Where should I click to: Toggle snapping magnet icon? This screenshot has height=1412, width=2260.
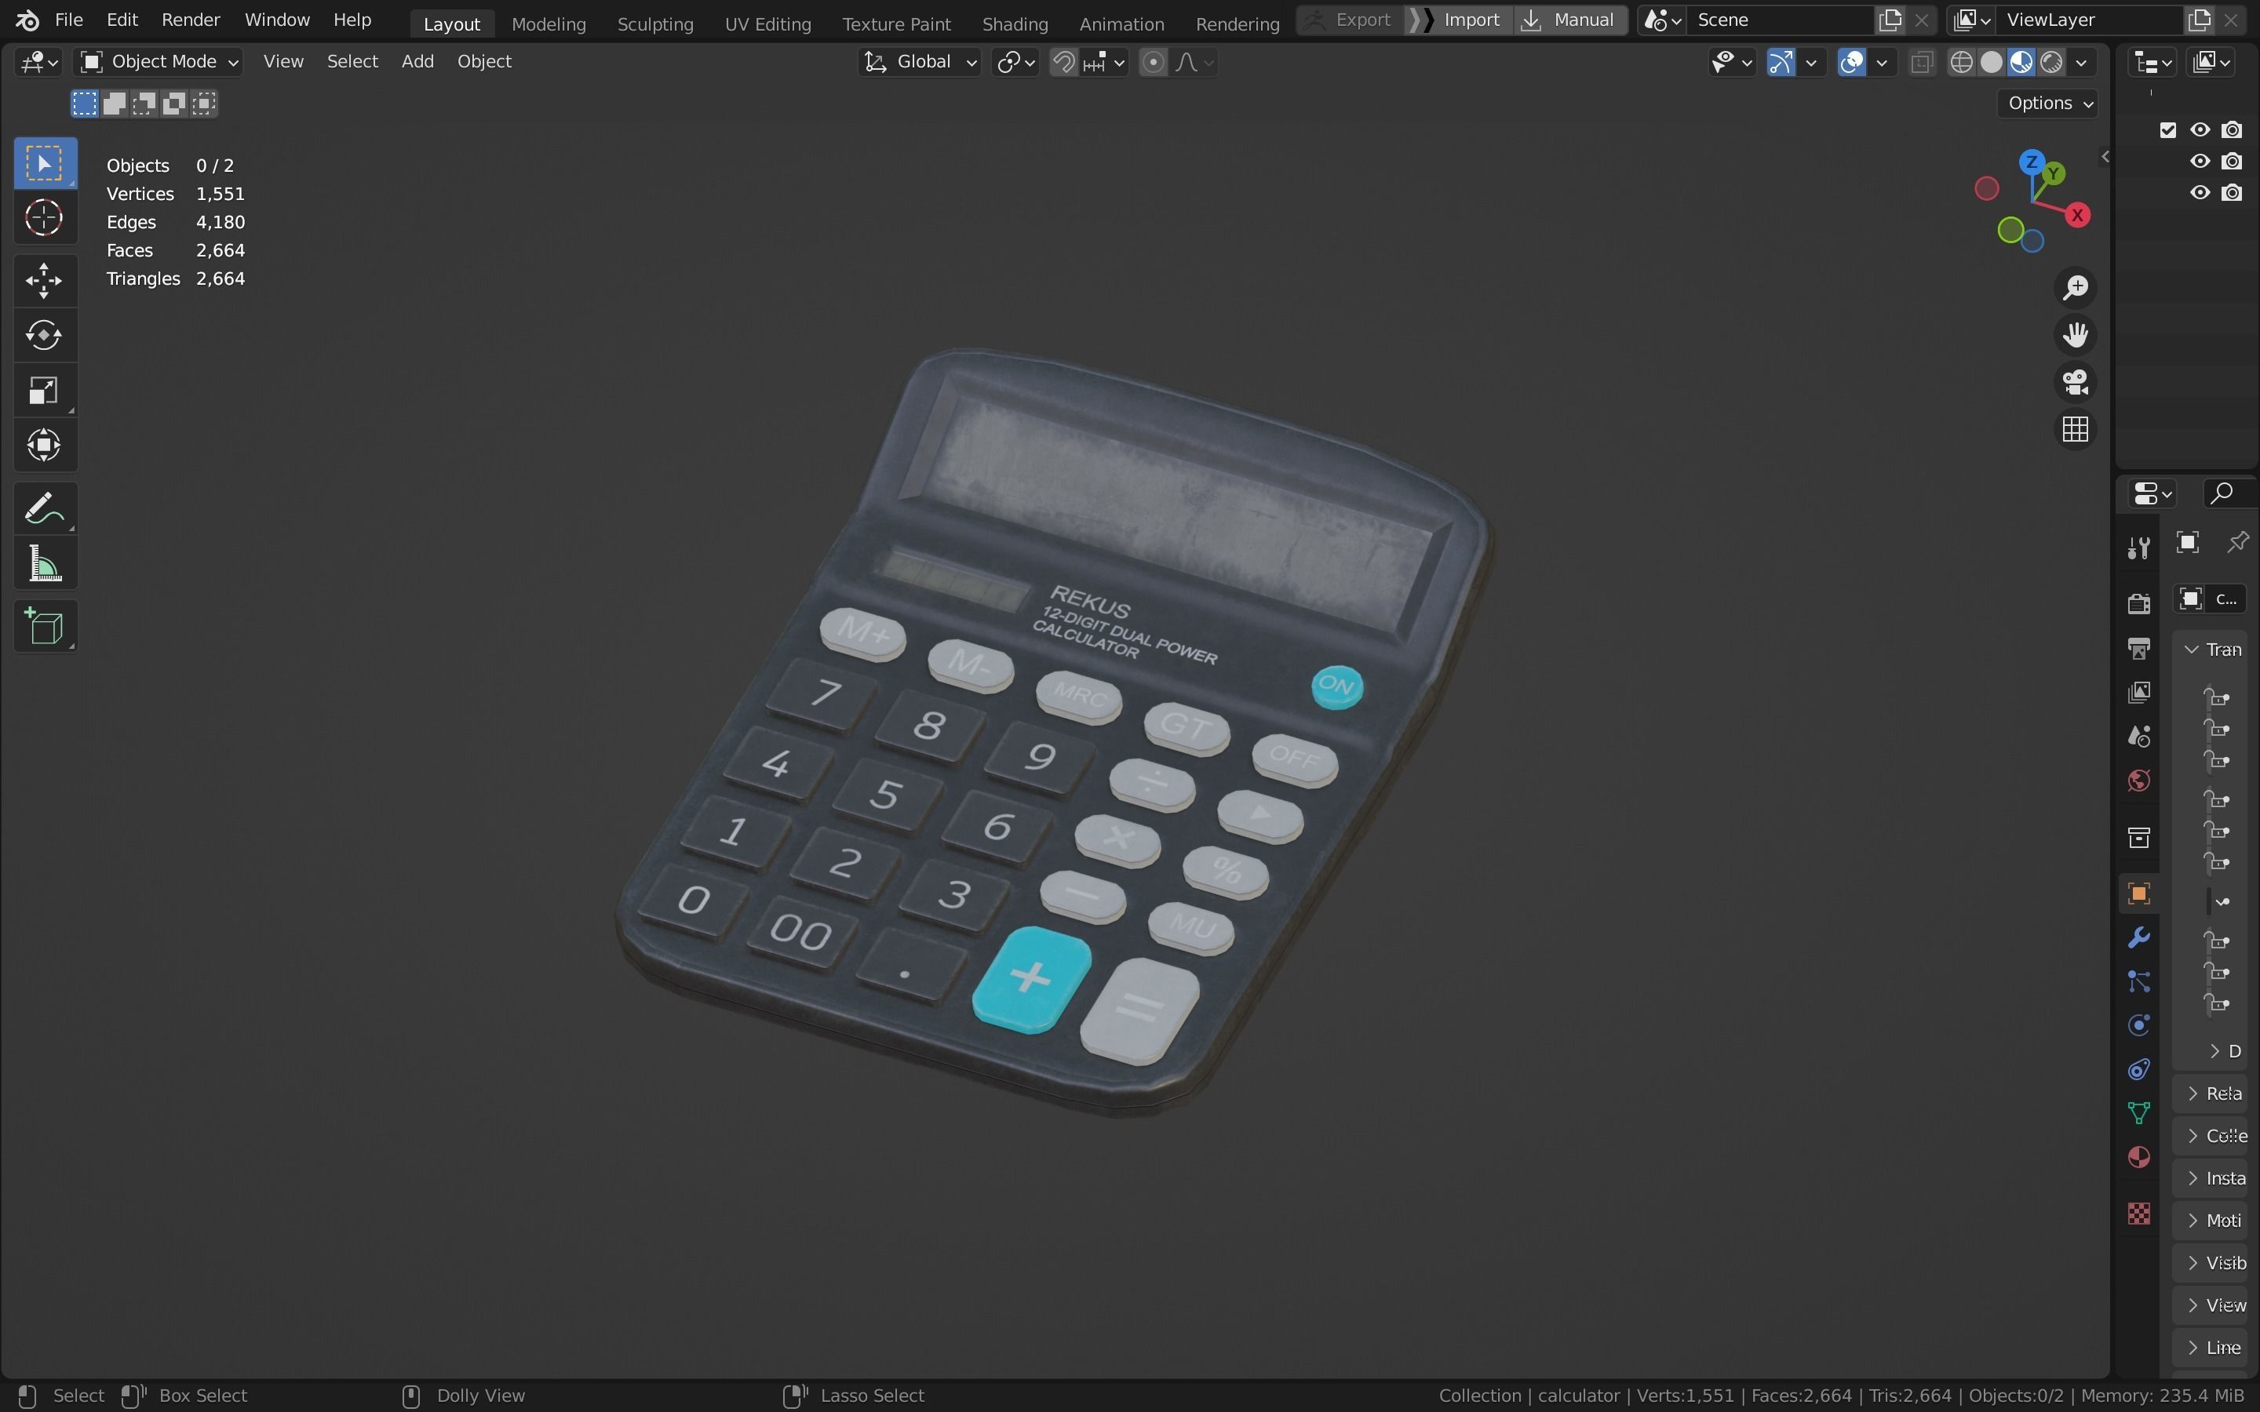click(x=1064, y=63)
